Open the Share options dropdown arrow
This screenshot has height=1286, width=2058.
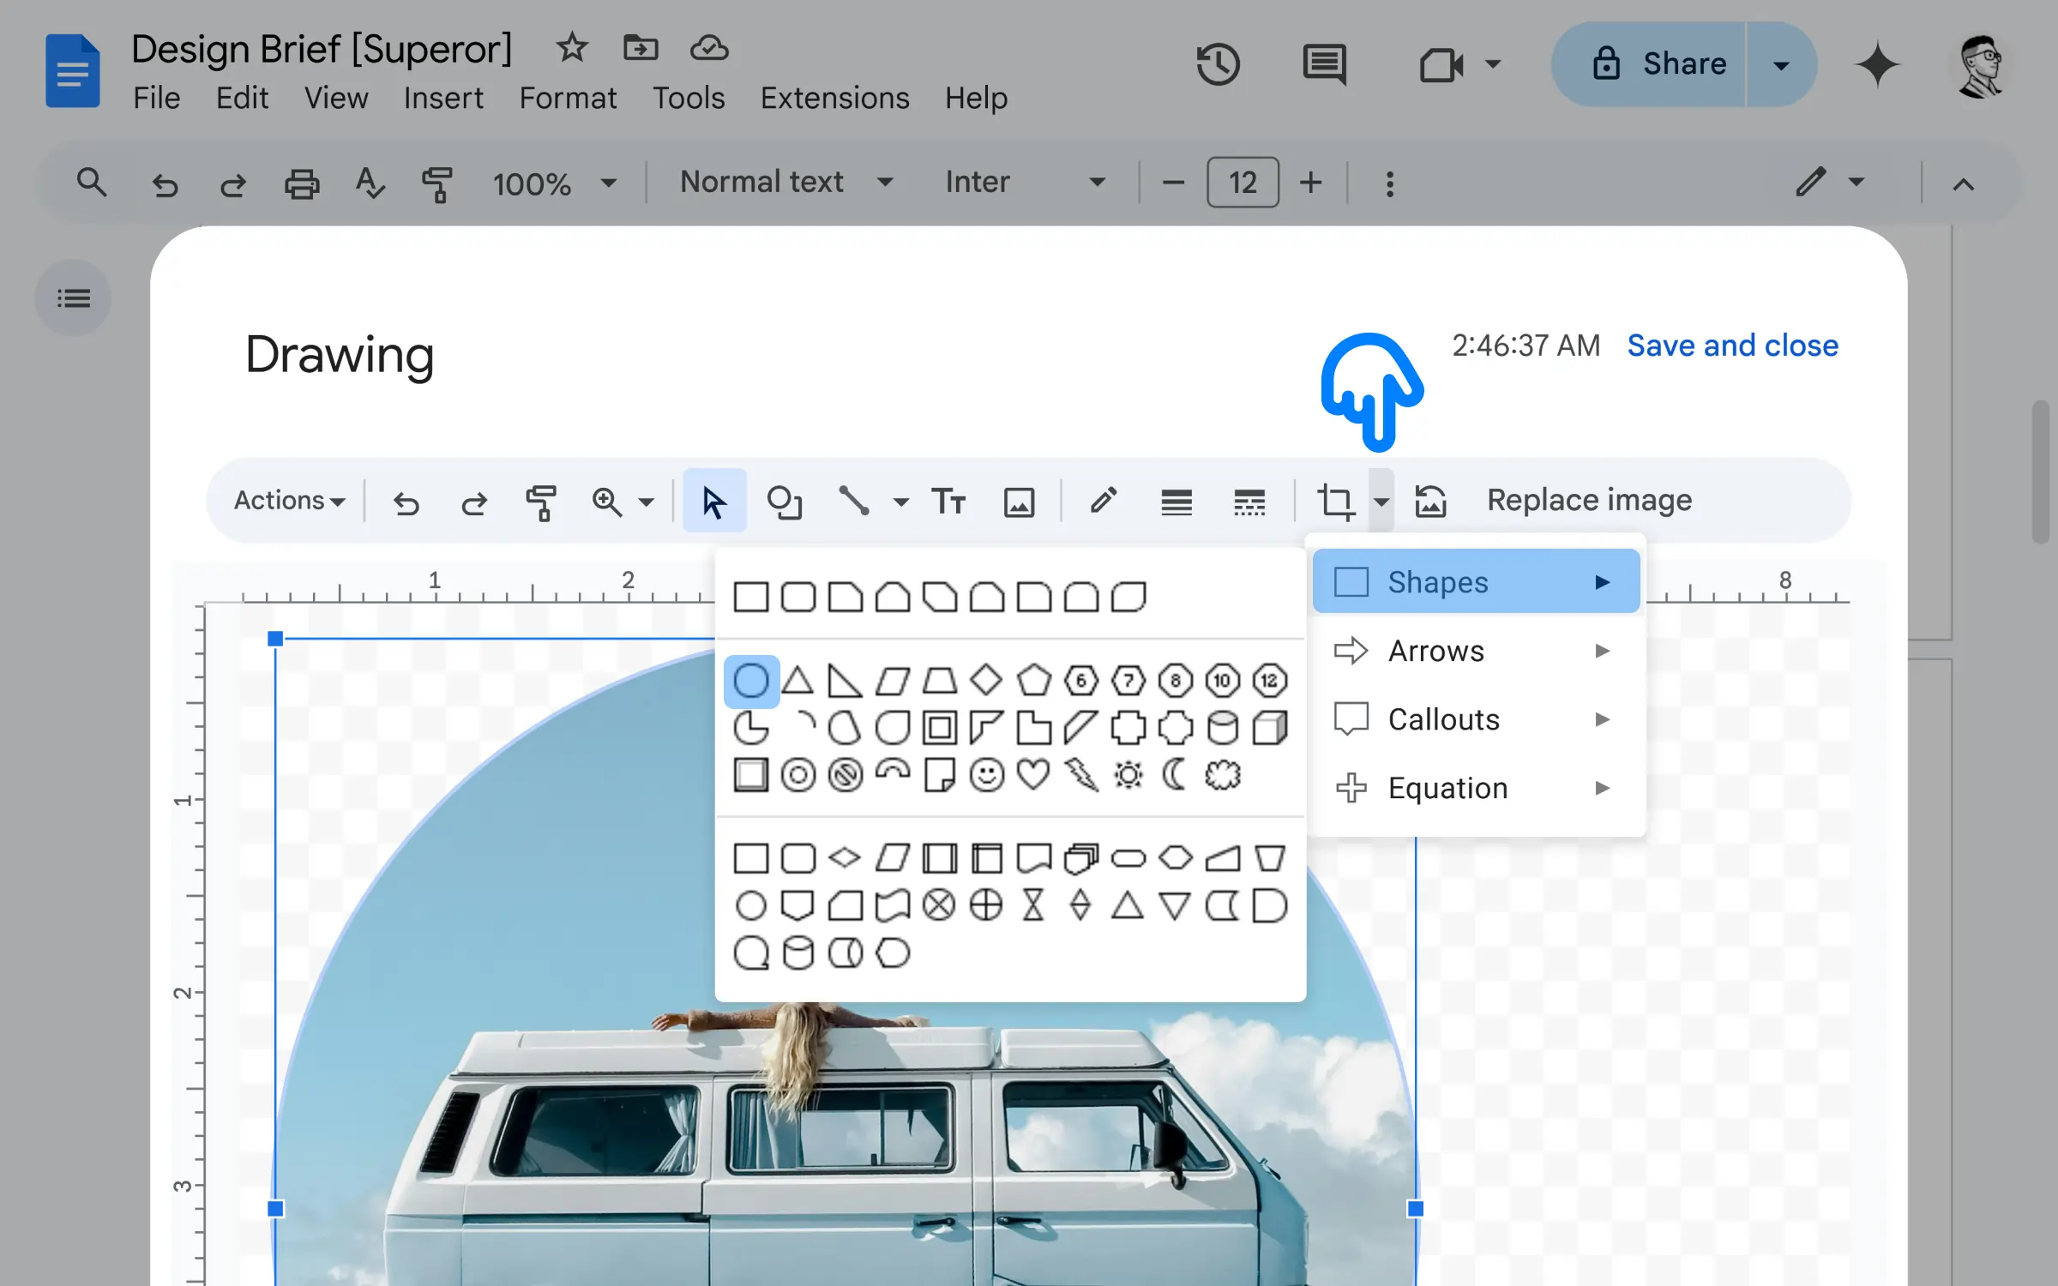point(1781,65)
